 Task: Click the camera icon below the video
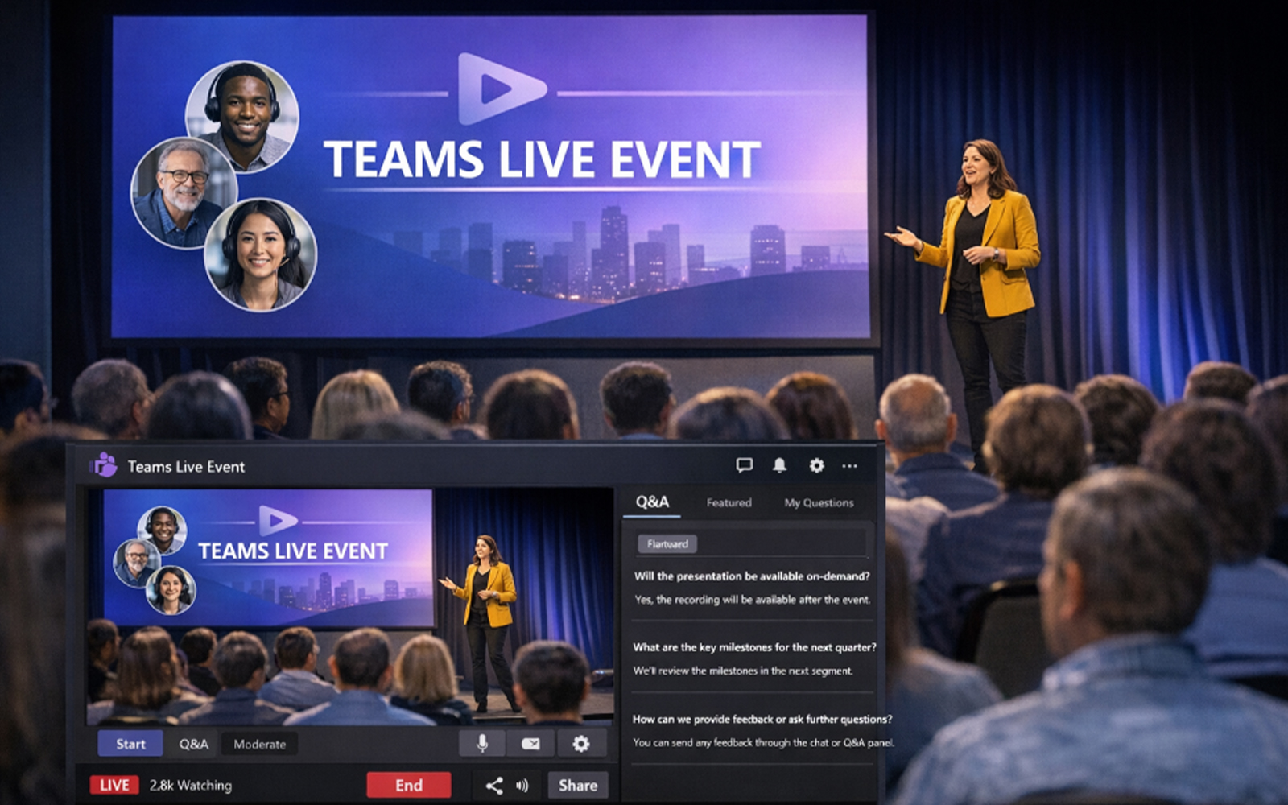[530, 744]
